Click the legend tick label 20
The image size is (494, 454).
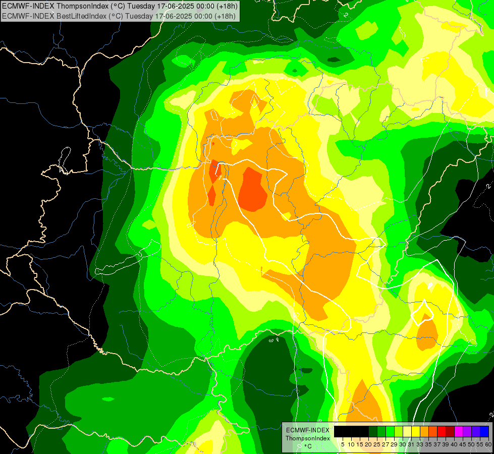tap(368, 444)
